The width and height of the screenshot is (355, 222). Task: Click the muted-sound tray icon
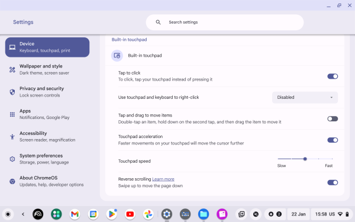click(x=256, y=214)
